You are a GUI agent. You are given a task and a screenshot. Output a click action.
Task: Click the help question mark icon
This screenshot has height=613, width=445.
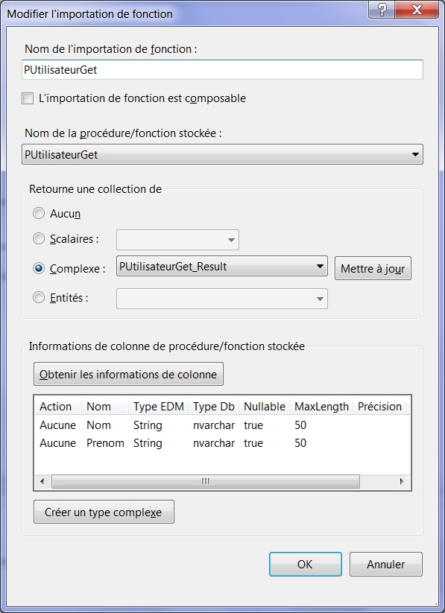(x=382, y=10)
